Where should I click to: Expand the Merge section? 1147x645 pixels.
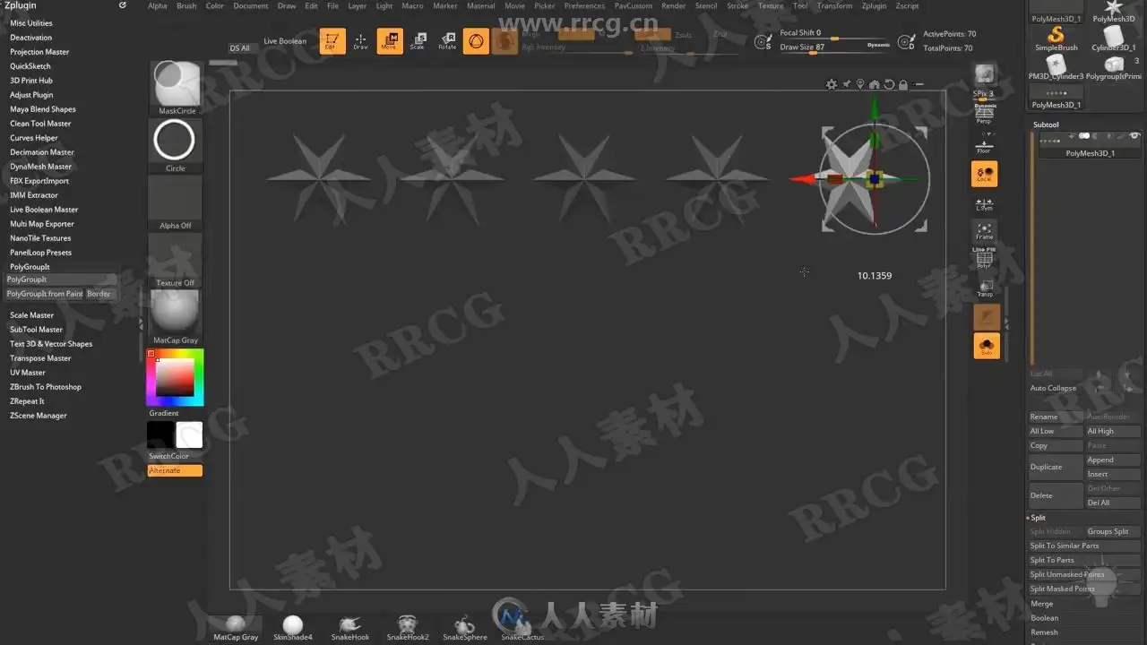1041,604
